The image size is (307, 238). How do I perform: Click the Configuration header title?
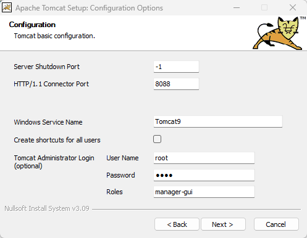tap(32, 25)
